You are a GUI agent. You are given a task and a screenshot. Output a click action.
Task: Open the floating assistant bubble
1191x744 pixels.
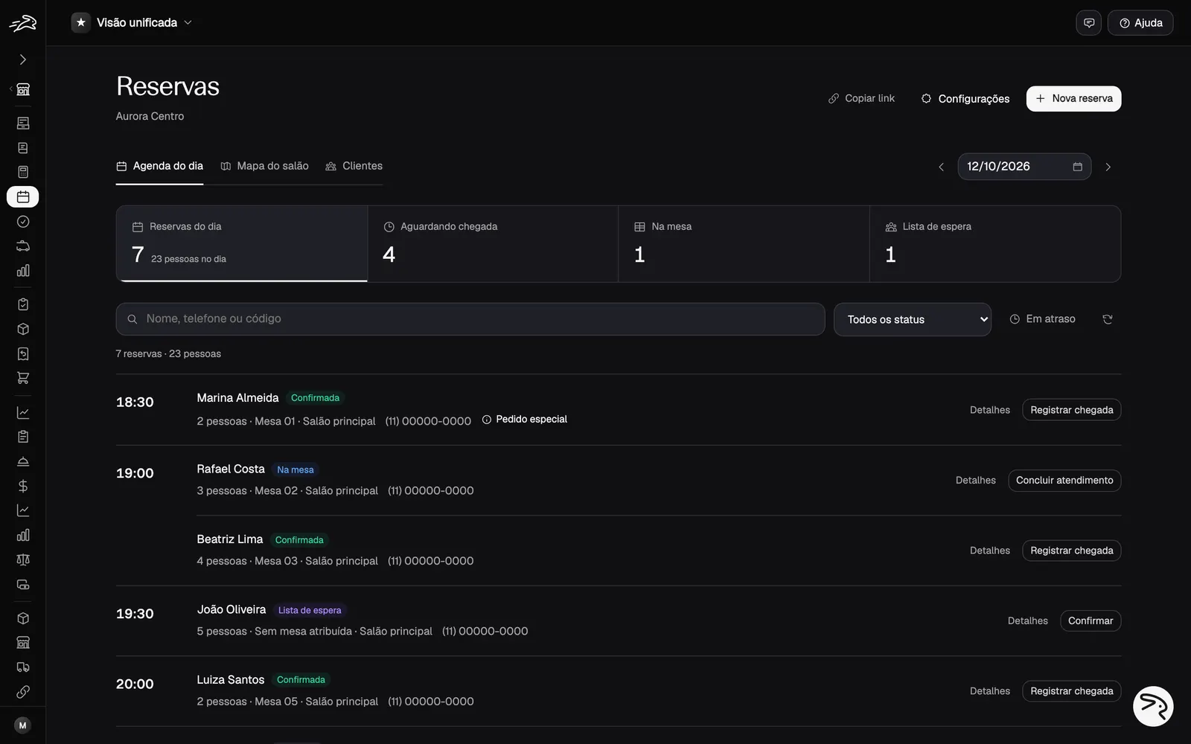[x=1153, y=706]
